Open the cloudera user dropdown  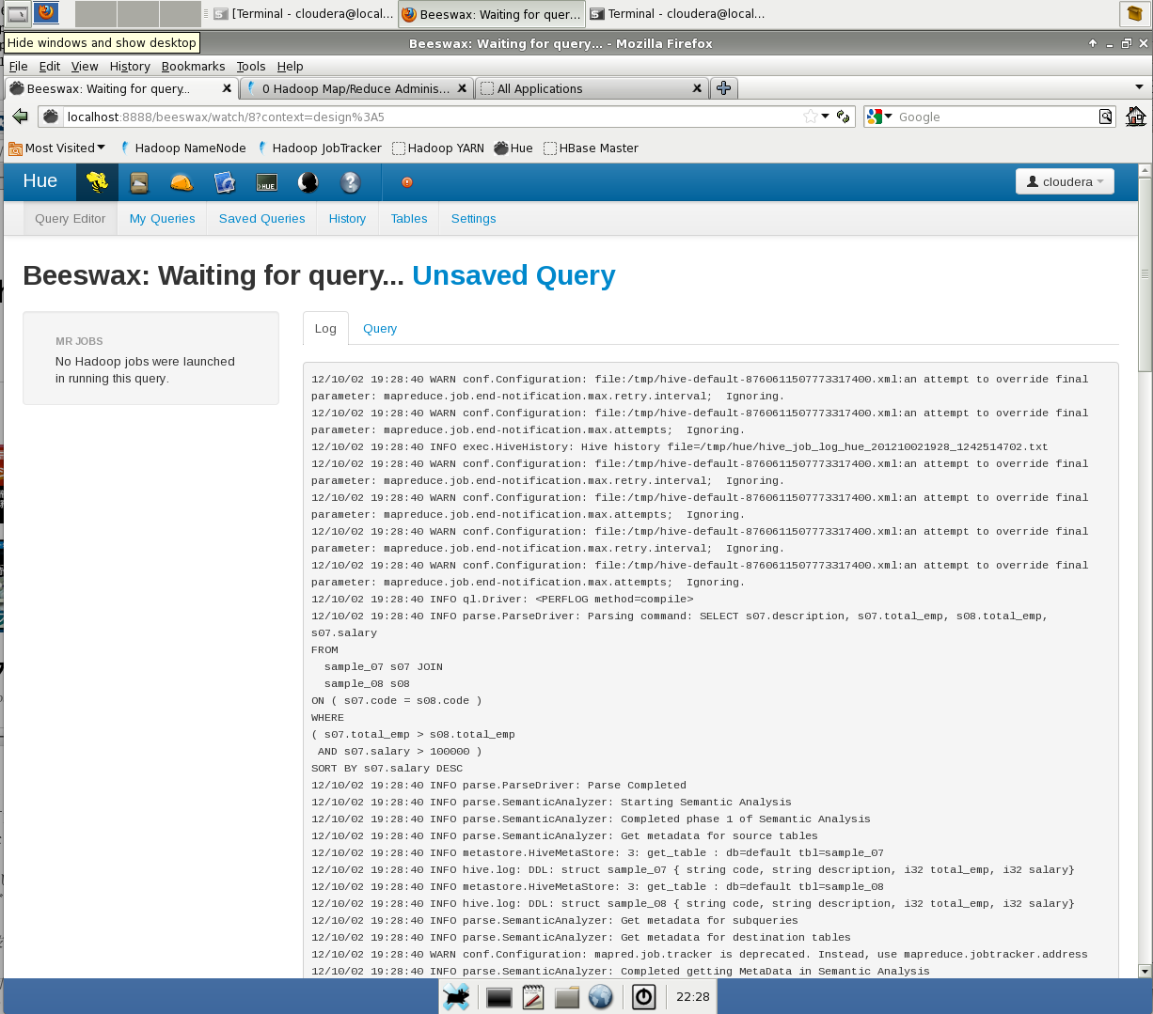tap(1065, 181)
